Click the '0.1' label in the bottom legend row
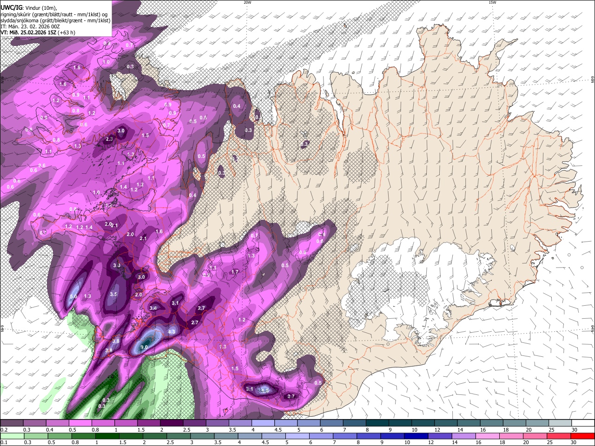This screenshot has height=446, width=595. [4, 442]
